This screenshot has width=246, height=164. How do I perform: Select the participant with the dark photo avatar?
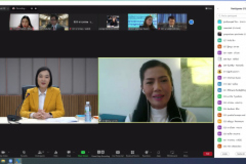coord(232,34)
